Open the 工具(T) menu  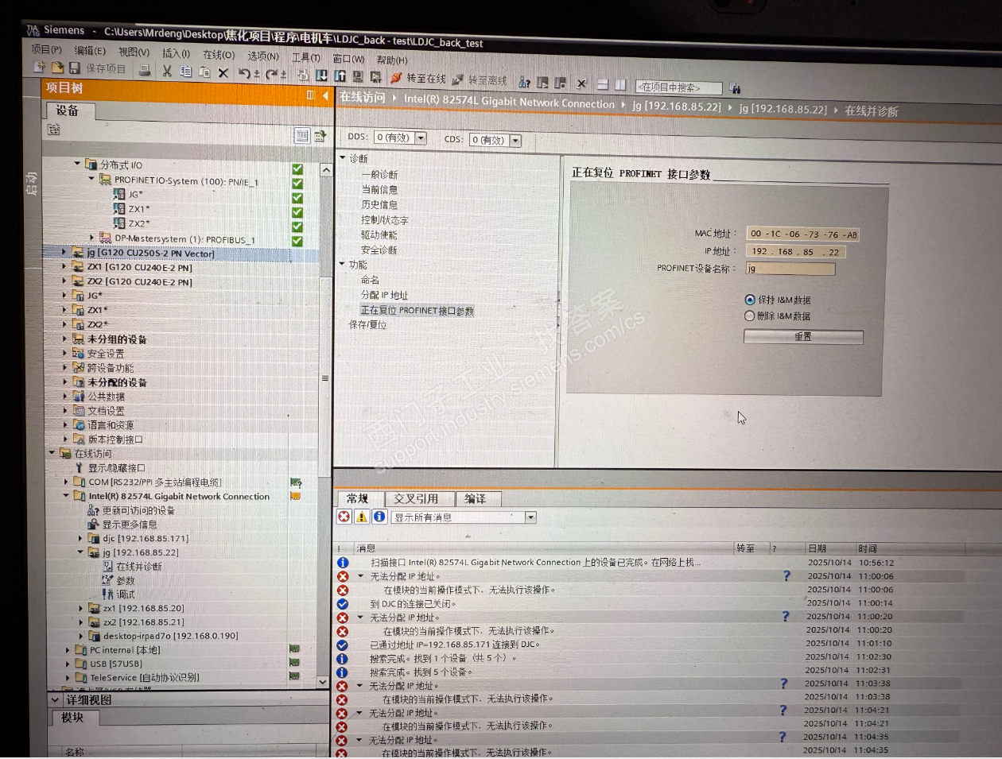(x=305, y=57)
